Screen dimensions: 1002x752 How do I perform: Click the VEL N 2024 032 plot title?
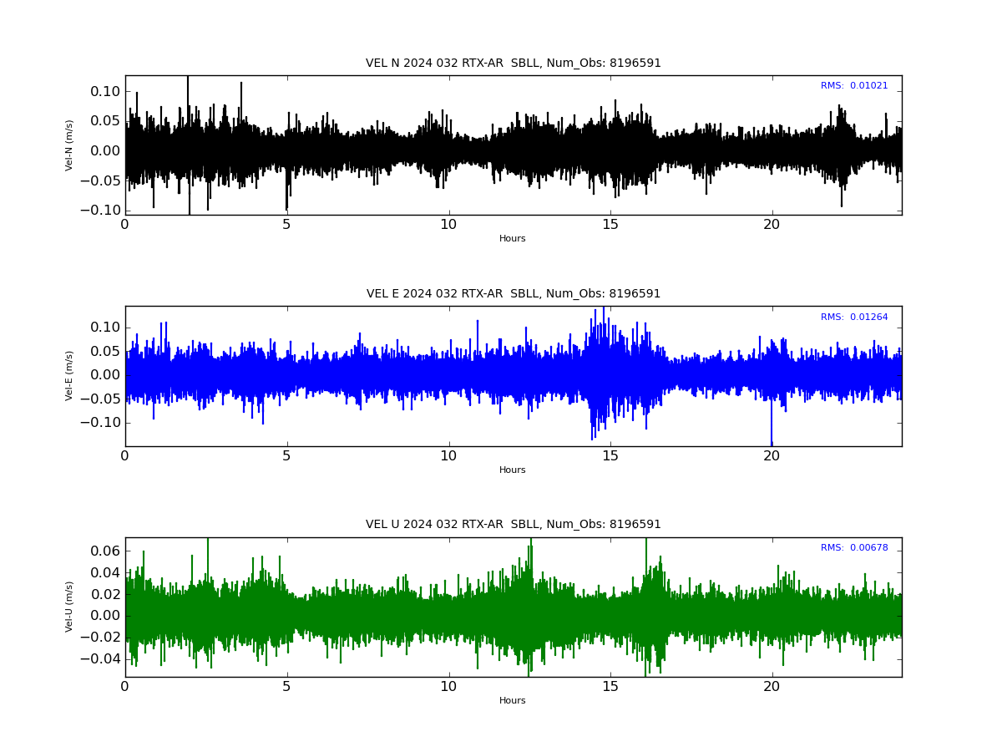point(513,64)
